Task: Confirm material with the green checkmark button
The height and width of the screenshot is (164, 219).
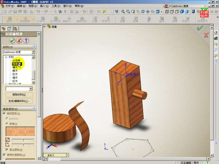Action: 12,40
